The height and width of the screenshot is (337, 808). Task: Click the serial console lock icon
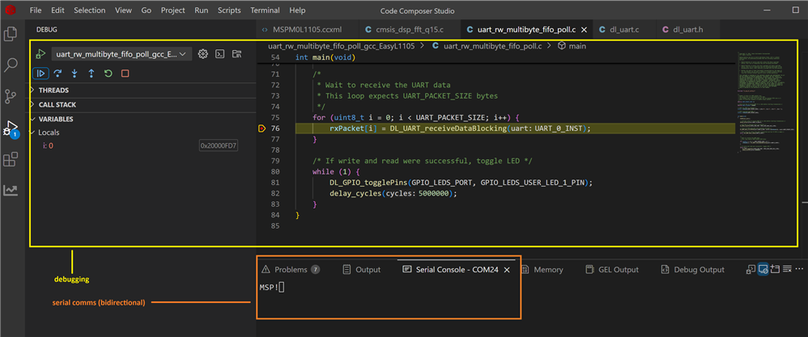[x=751, y=269]
